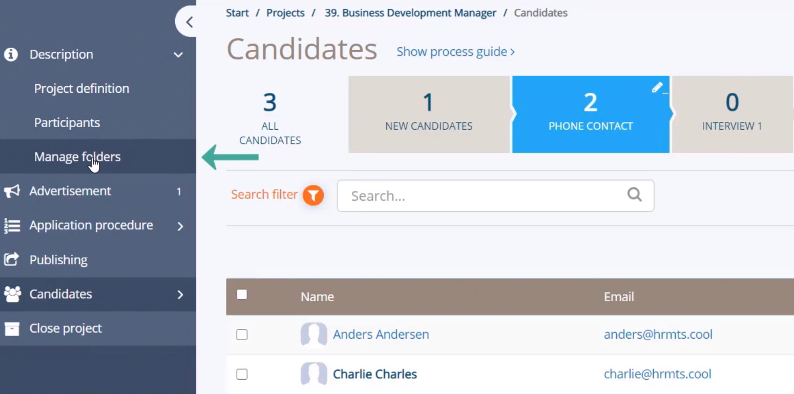Click the pencil edit icon on Phone Contact

click(658, 88)
